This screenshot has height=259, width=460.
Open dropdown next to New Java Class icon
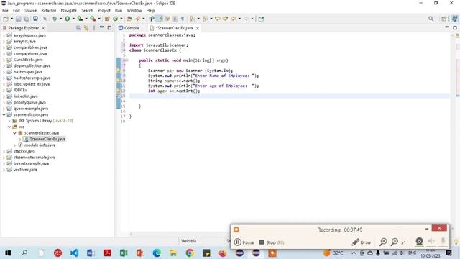pos(121,19)
